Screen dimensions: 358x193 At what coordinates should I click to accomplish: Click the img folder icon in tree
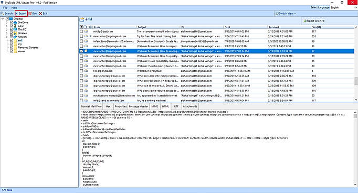(x=15, y=44)
